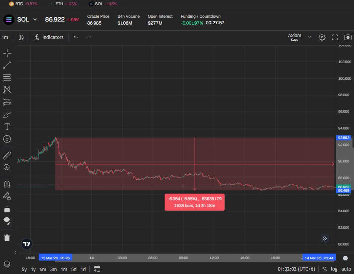
Task: Open the object tree layers panel
Action: tap(7, 264)
